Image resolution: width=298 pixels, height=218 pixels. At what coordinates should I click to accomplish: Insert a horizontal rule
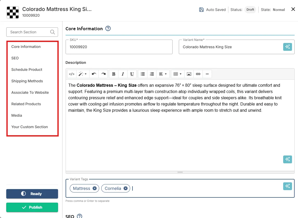coord(207,74)
